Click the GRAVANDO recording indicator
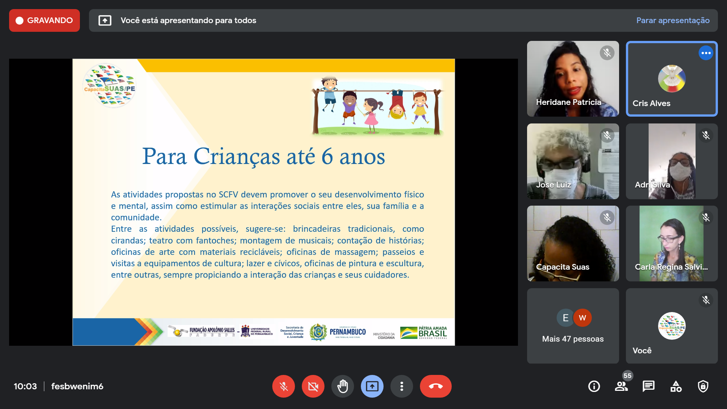Viewport: 727px width, 409px height. (44, 20)
